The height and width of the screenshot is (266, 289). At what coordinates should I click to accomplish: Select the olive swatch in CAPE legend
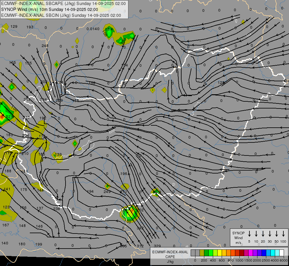202,253
